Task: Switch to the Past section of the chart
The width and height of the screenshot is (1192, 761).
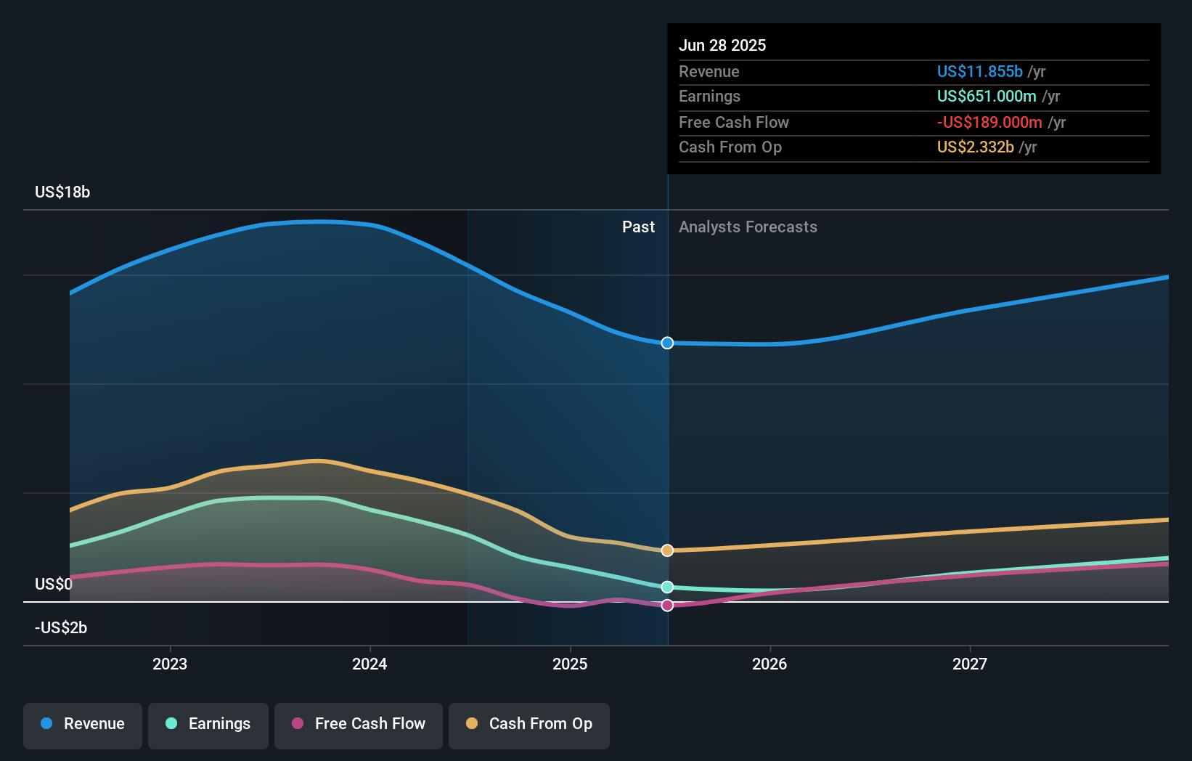Action: coord(638,227)
